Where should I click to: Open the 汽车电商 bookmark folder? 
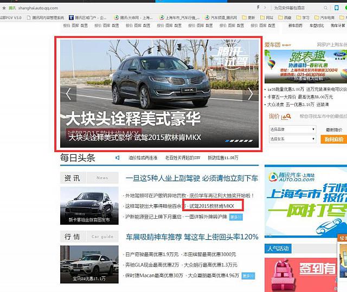pyautogui.click(x=324, y=17)
